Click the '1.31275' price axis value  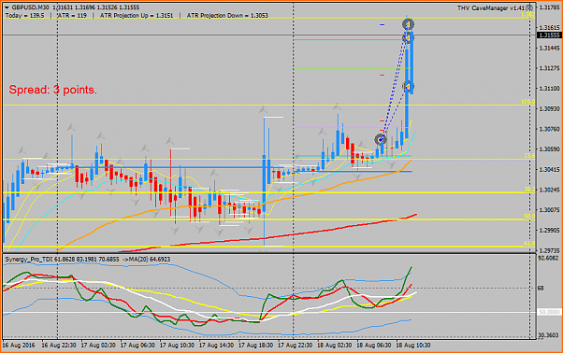(x=549, y=68)
